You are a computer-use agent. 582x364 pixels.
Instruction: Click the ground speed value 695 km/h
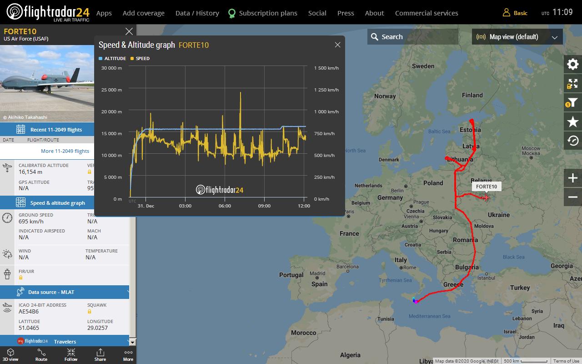tap(31, 222)
